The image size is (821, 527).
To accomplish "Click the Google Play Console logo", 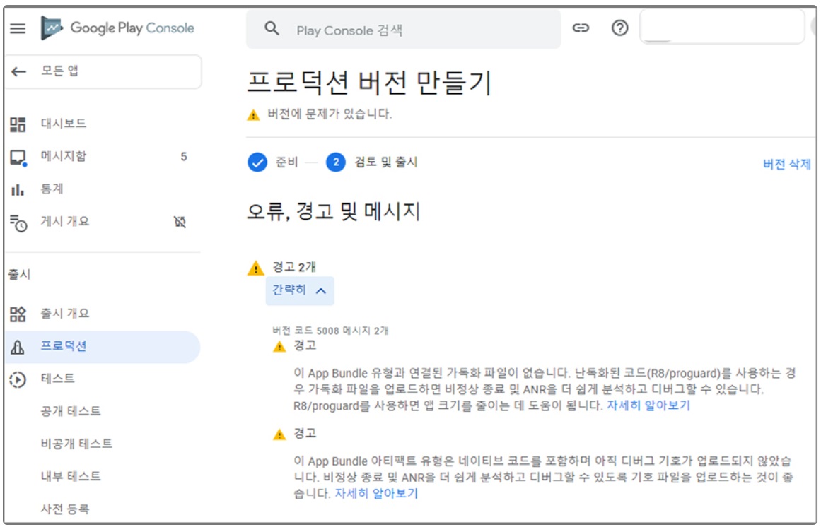I will tap(118, 28).
